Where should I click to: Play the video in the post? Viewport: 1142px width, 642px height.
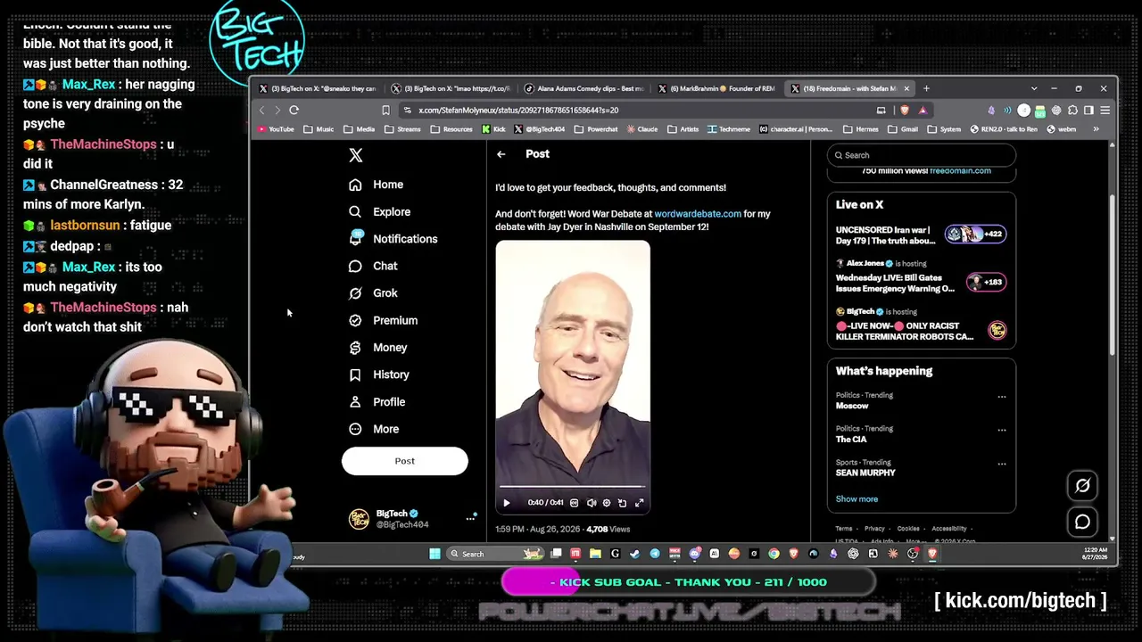(x=507, y=503)
